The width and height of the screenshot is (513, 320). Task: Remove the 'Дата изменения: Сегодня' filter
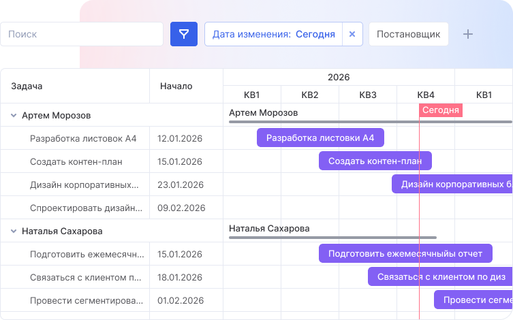point(352,34)
